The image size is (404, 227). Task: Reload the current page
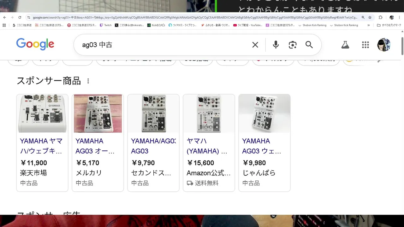[x=20, y=18]
